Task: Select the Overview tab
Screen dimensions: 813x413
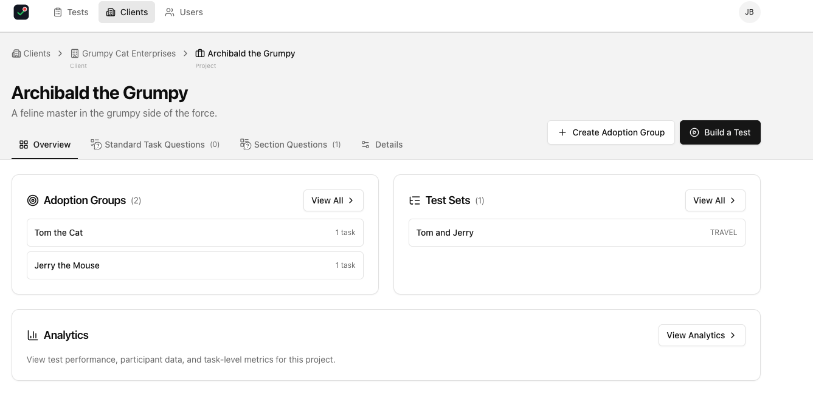Action: point(45,145)
